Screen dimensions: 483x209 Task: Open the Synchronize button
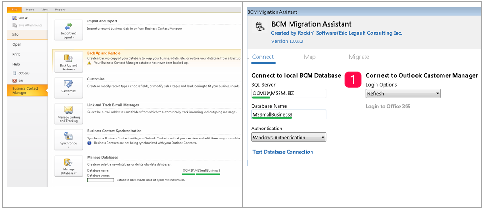[x=68, y=140]
